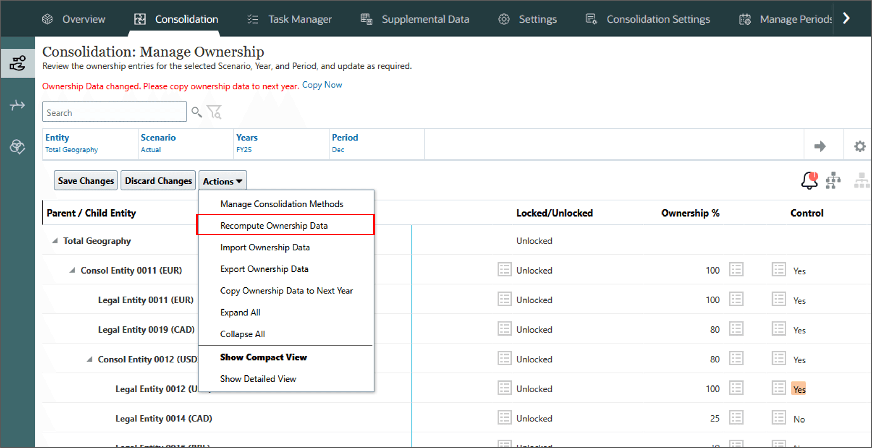Open ownership % list icon for Legal Entity 0014

click(736, 418)
